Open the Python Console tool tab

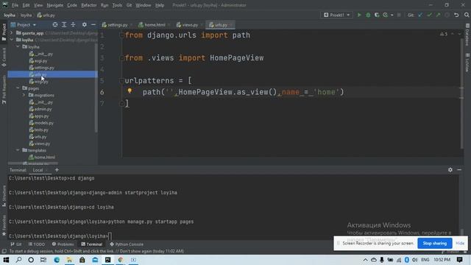127,244
